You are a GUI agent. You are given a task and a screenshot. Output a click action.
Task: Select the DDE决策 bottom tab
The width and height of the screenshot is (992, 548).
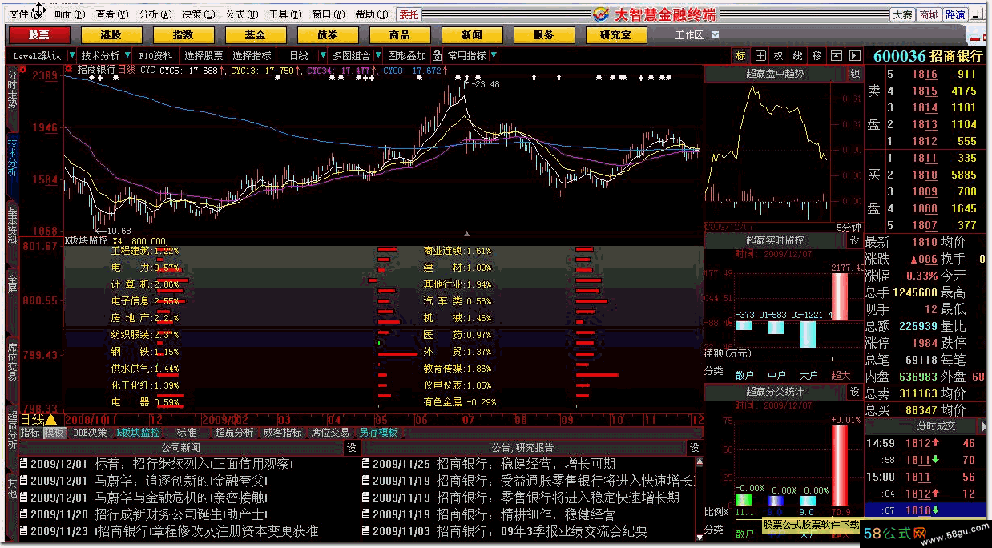point(90,433)
